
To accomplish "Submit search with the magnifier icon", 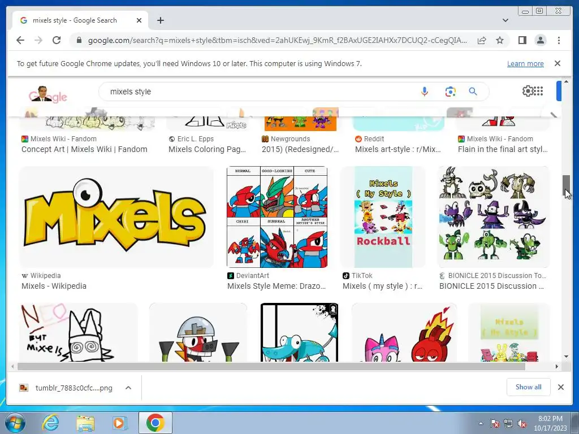I will (473, 92).
